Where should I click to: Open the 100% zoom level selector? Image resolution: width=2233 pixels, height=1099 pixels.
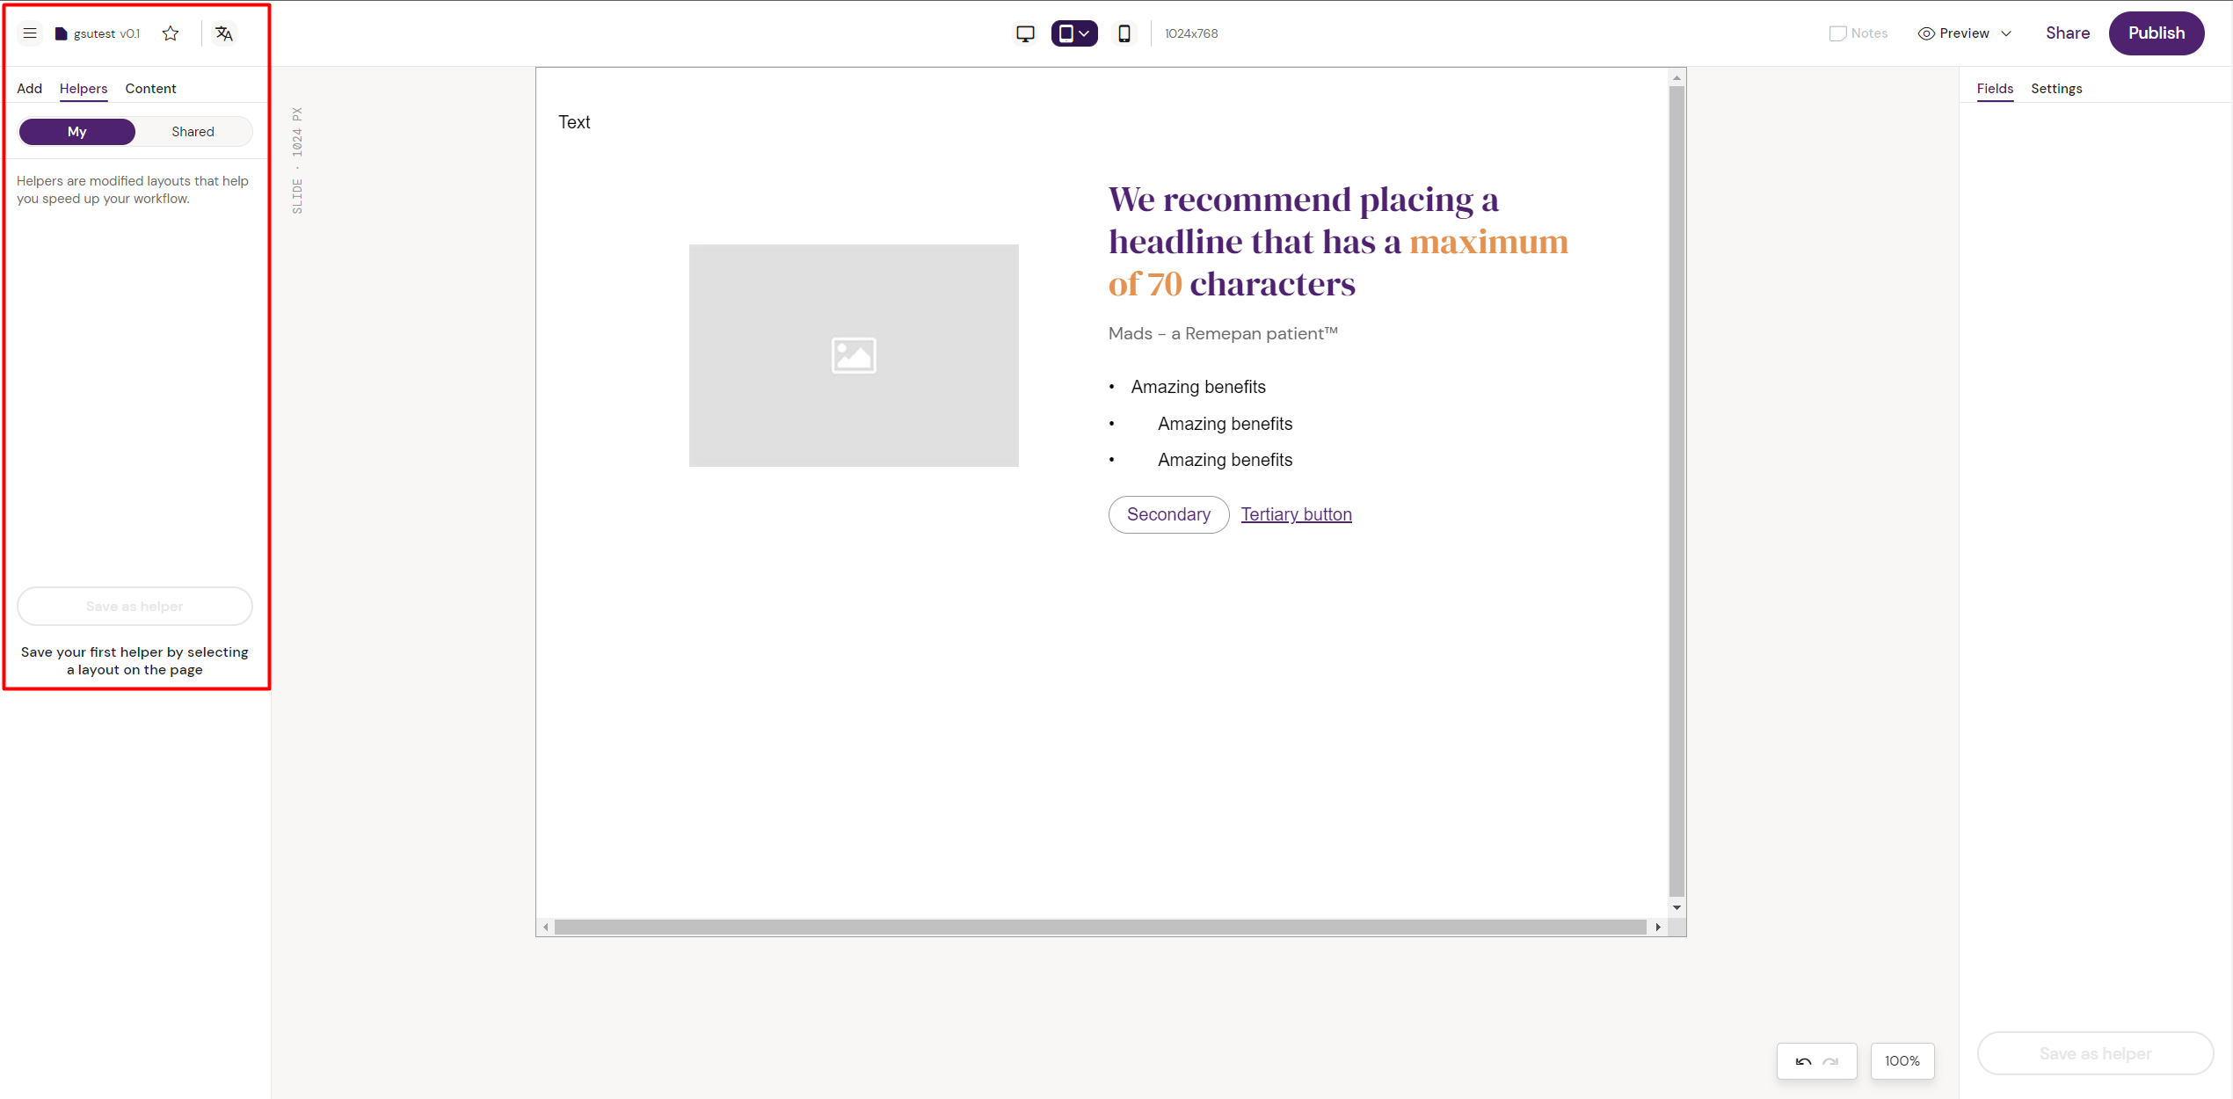[x=1902, y=1061]
